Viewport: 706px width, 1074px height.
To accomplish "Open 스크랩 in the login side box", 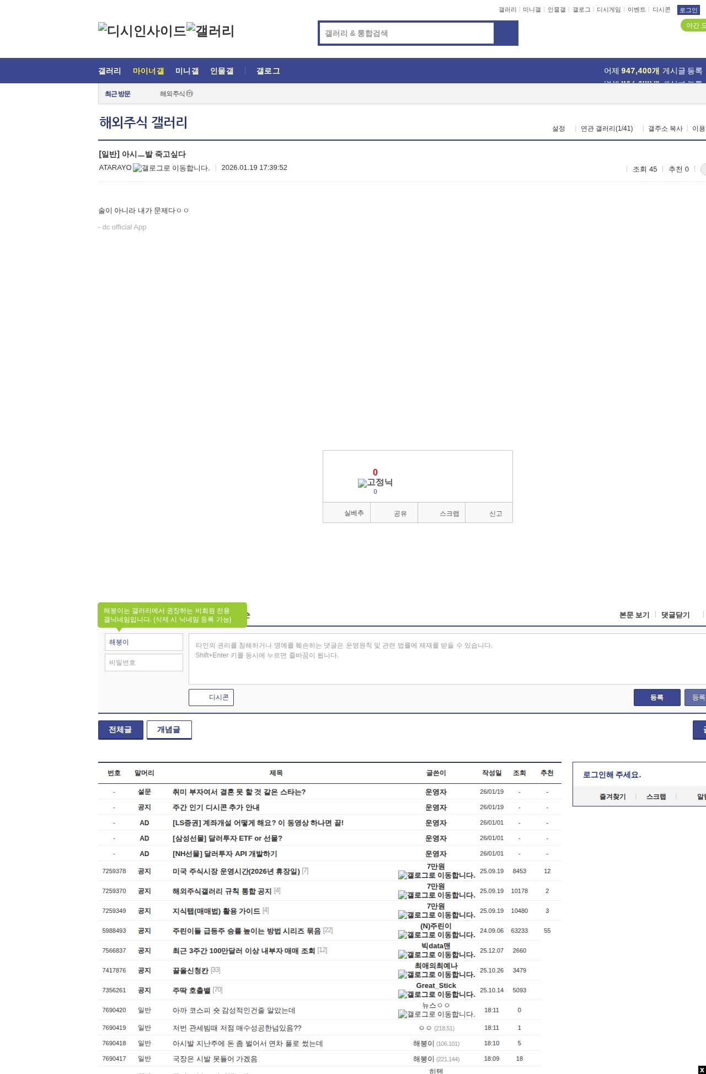I will [656, 797].
